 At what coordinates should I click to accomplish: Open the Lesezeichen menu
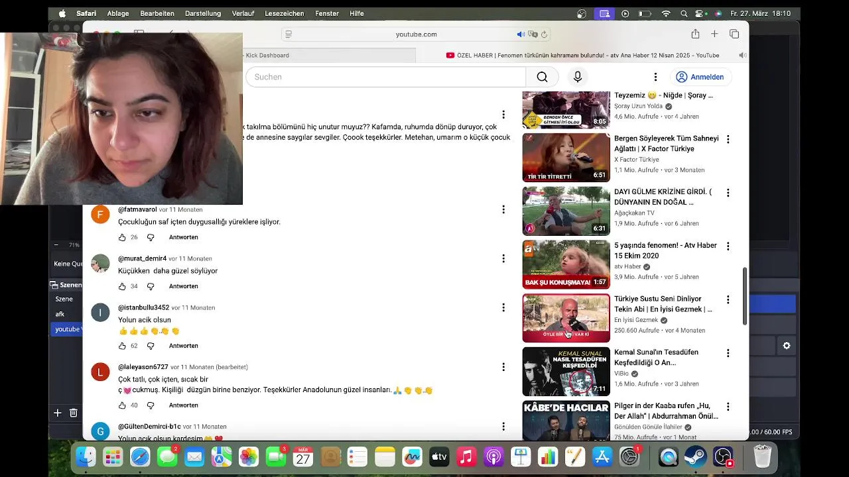(284, 13)
